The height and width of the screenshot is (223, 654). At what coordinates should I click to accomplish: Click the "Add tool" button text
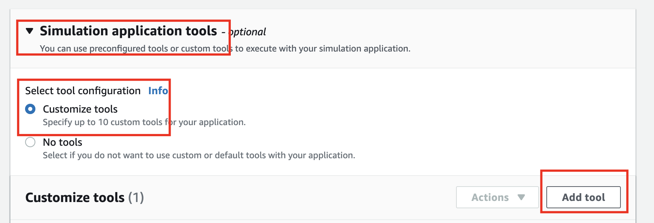coord(583,198)
